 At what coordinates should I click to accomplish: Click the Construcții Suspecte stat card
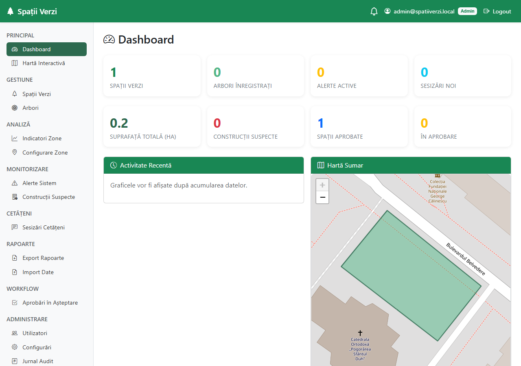coord(256,126)
